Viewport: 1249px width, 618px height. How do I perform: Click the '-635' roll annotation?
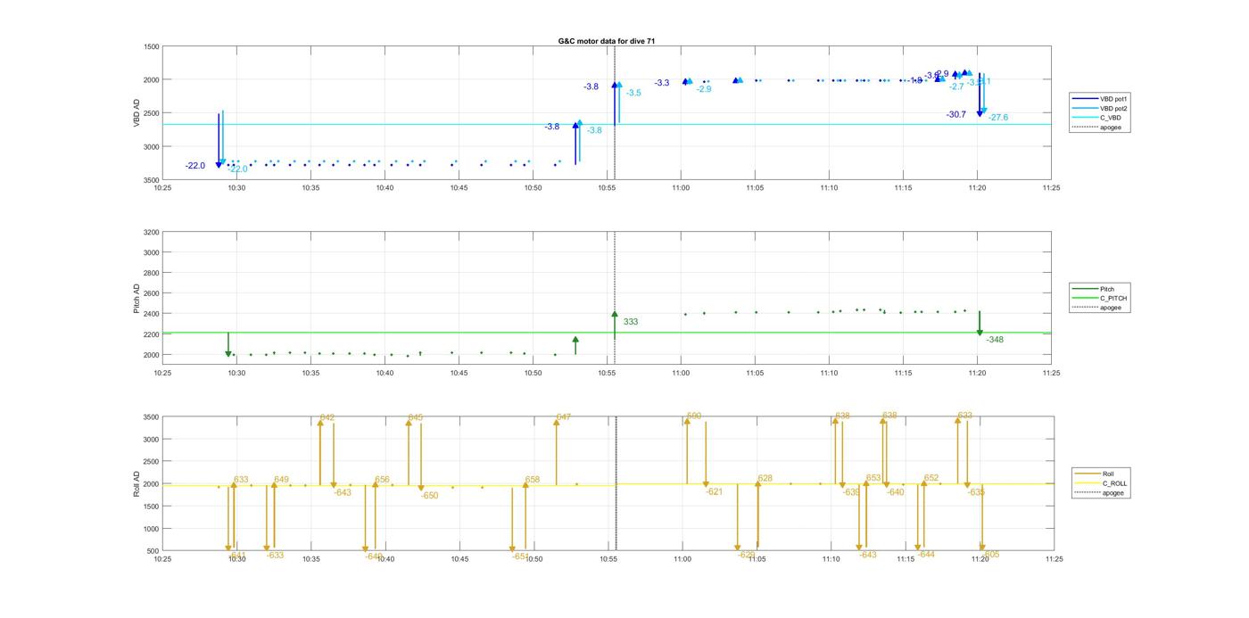pyautogui.click(x=976, y=492)
